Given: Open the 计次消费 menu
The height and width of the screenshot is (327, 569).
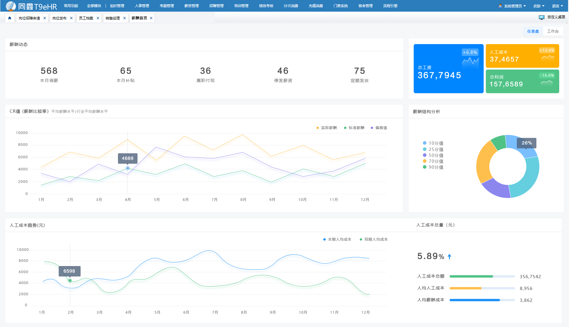Looking at the screenshot, I should coord(291,6).
